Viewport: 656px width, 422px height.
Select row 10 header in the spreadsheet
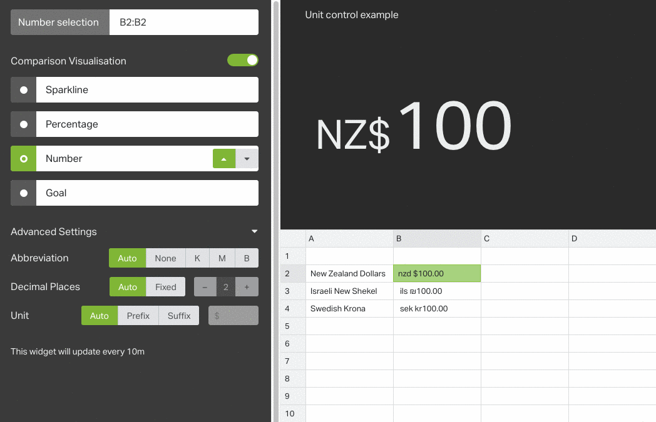pos(293,414)
